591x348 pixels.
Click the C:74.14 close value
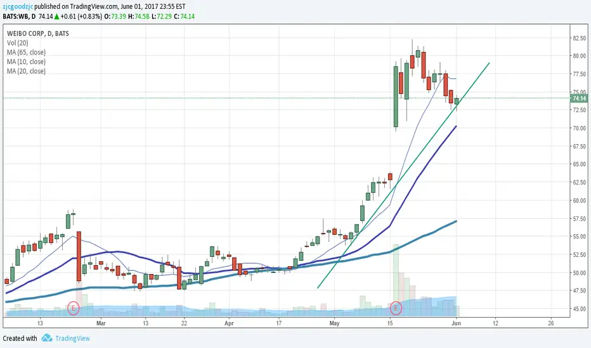(185, 16)
